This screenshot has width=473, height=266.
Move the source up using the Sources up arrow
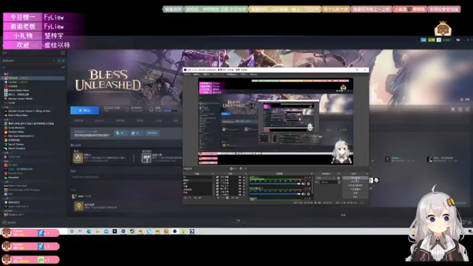click(232, 198)
